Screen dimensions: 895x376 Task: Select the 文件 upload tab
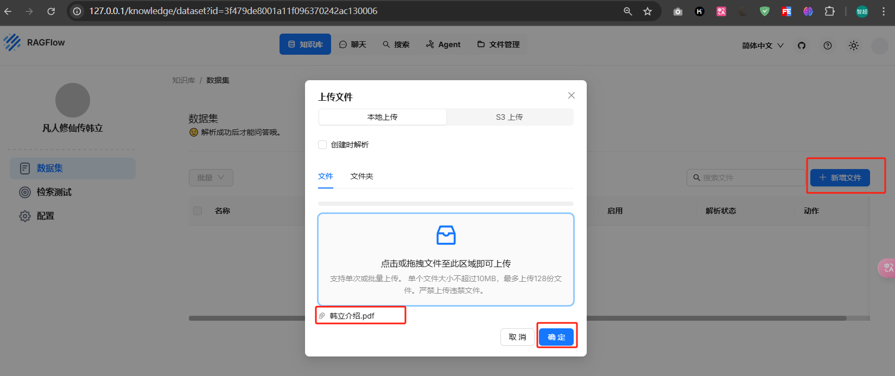click(326, 176)
